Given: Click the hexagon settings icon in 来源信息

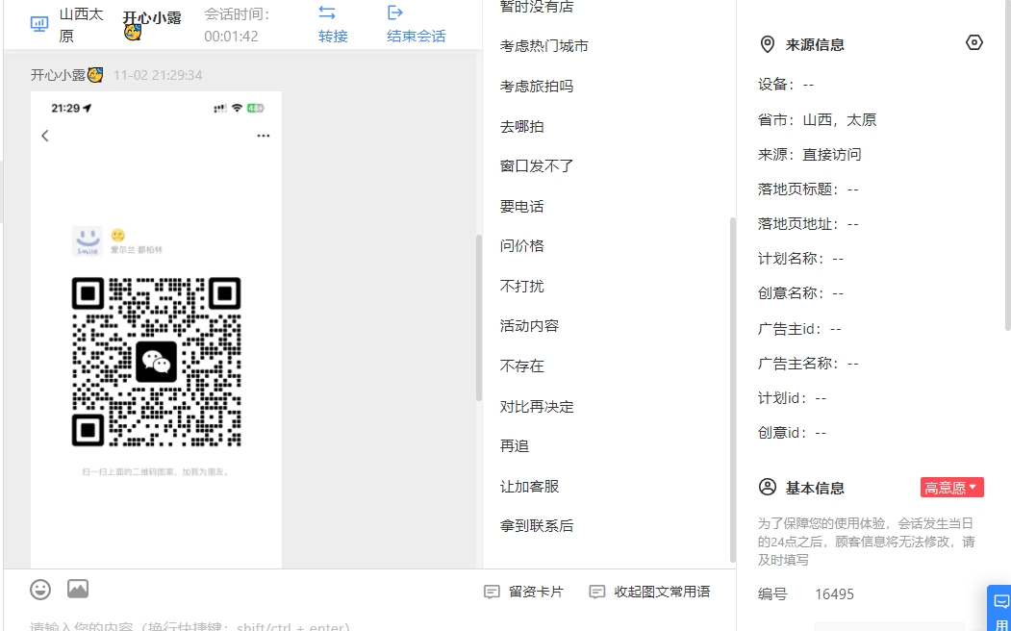Looking at the screenshot, I should [973, 43].
